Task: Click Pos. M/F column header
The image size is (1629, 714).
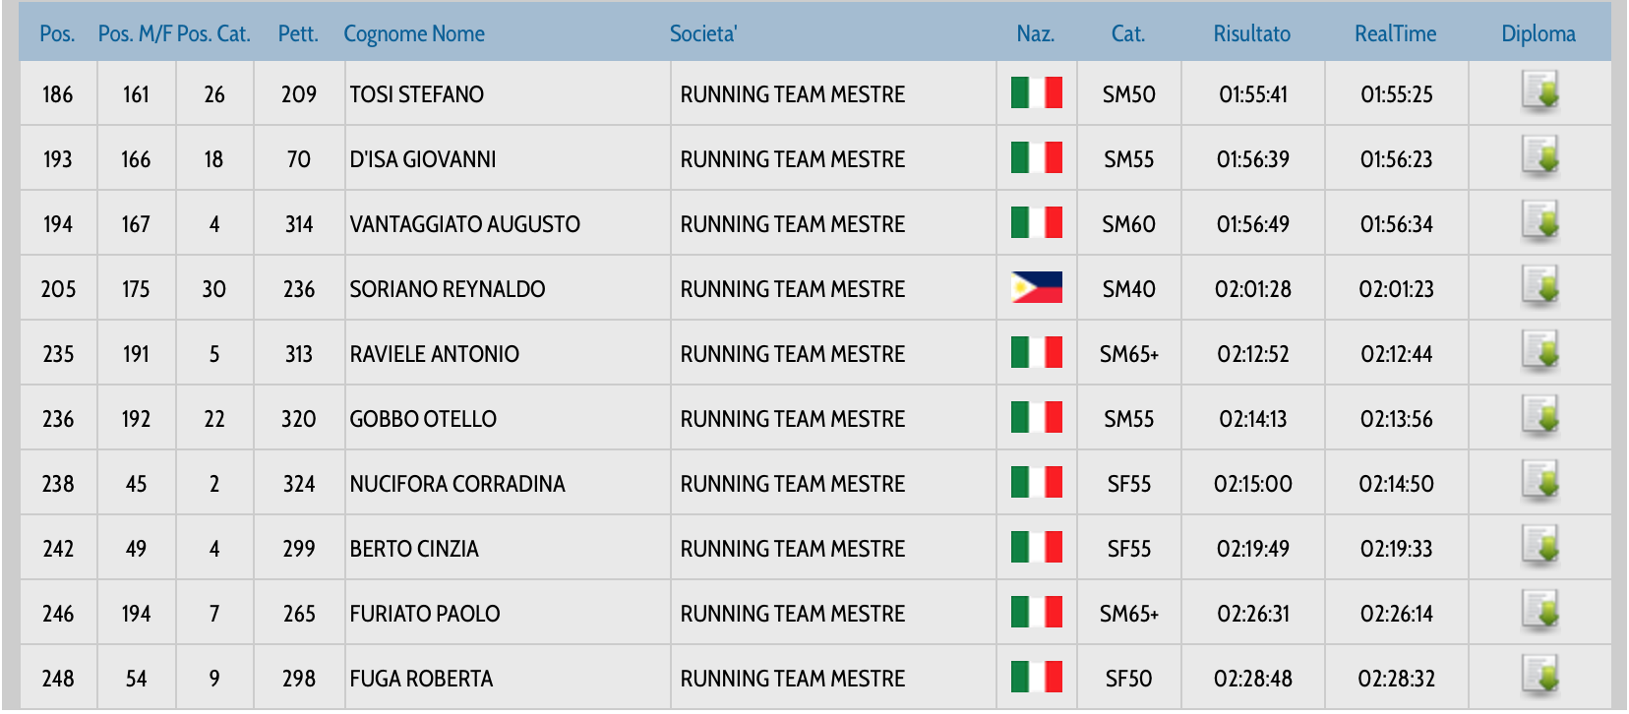Action: (135, 34)
